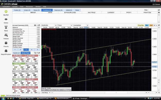
Task: Click the quote panel scroll down arrow
Action: coord(39,93)
